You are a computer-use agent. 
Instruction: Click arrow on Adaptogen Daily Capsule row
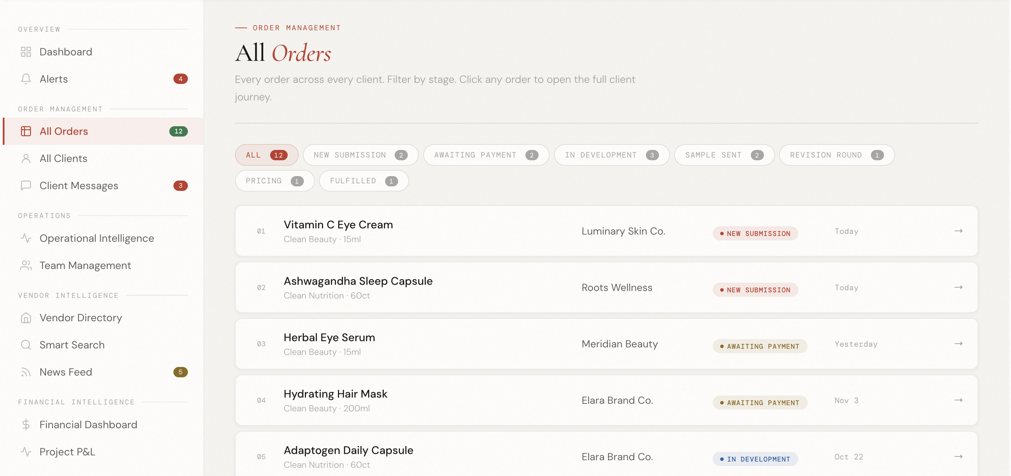click(x=958, y=456)
